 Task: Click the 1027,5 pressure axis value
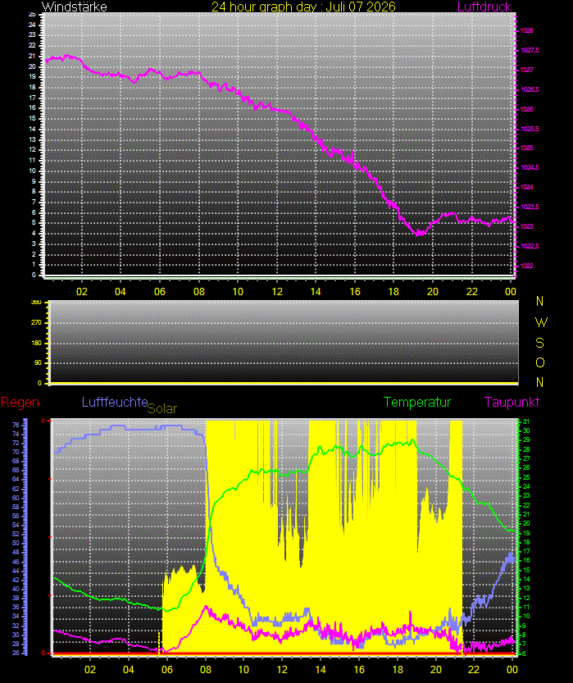click(x=530, y=51)
